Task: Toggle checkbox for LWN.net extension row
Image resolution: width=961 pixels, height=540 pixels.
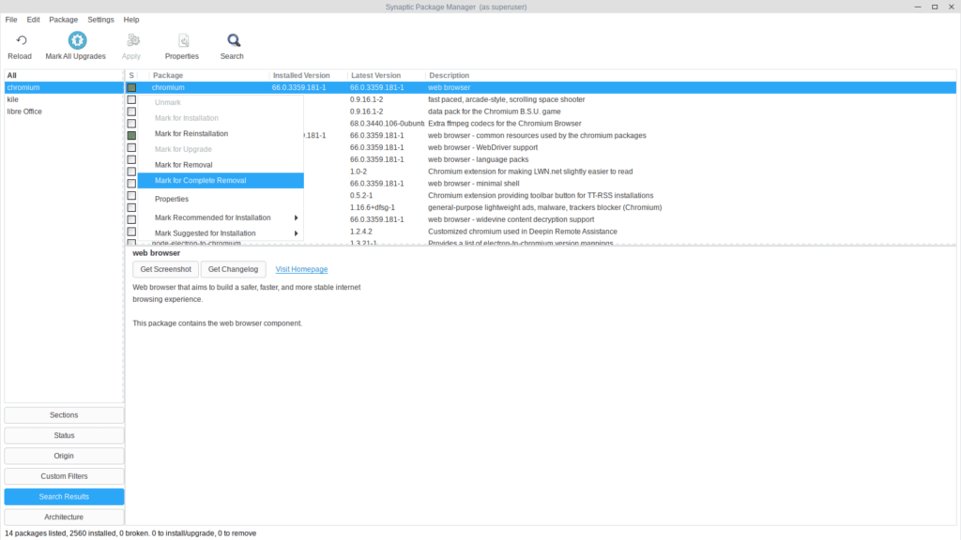Action: click(x=131, y=172)
